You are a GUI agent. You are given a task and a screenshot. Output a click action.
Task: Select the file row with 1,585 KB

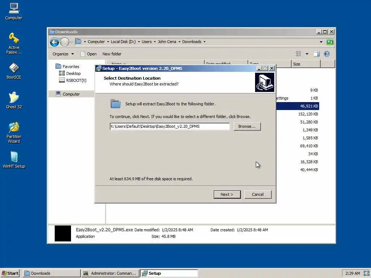pyautogui.click(x=298, y=138)
